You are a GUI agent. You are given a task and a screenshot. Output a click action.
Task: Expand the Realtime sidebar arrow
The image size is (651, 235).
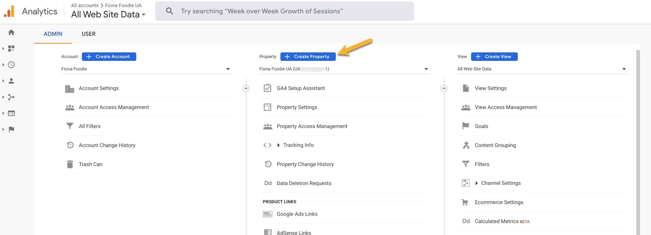point(3,65)
